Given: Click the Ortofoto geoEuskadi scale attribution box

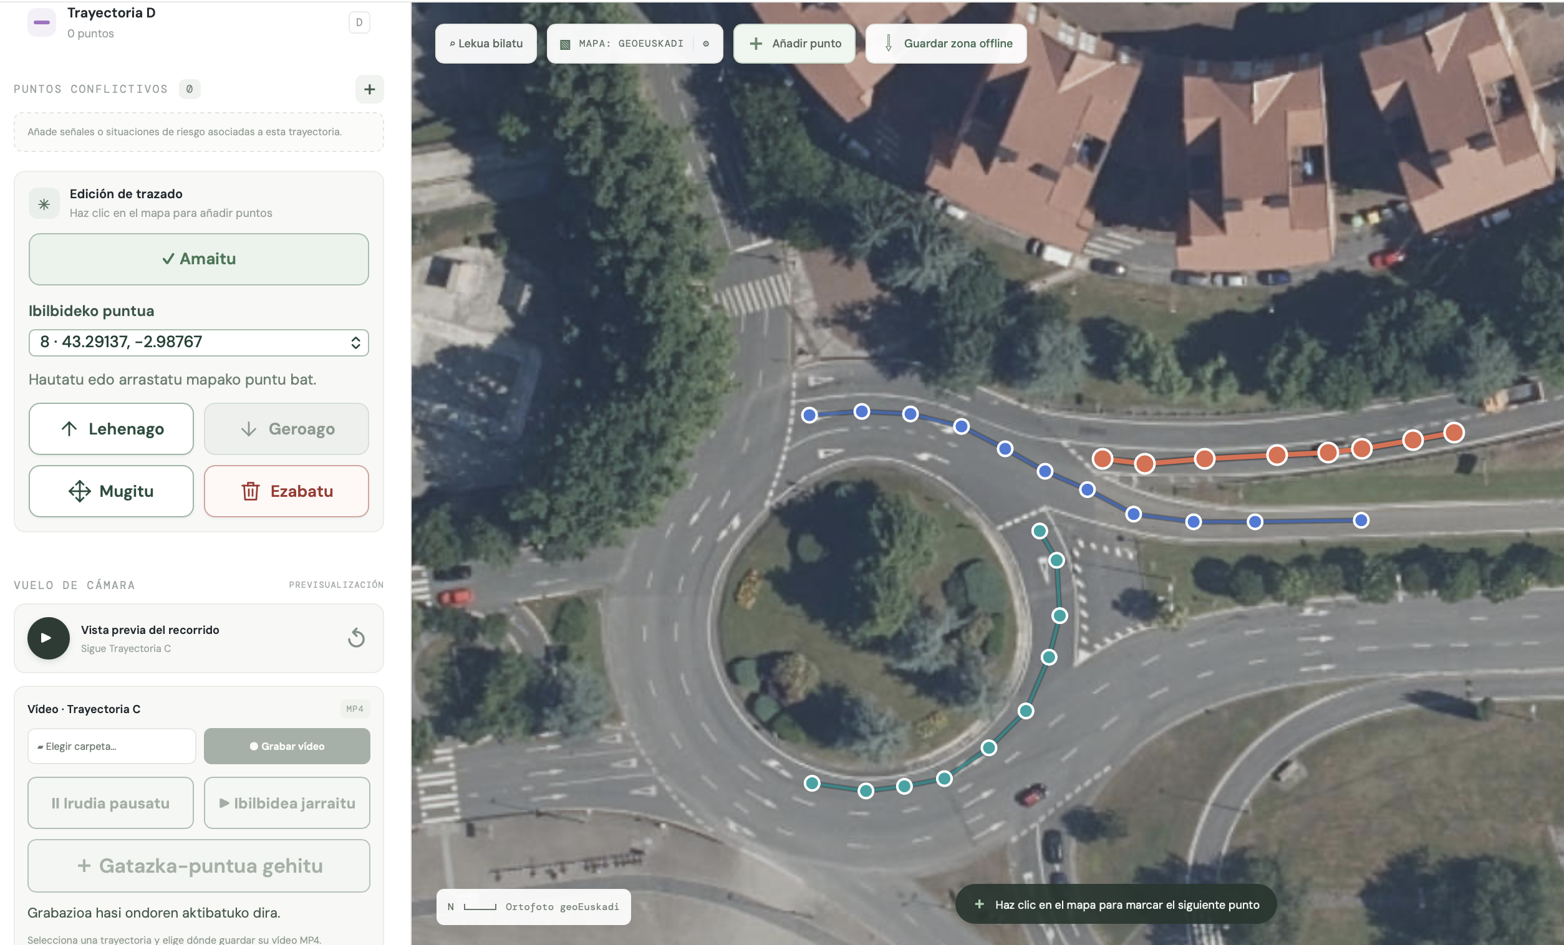Looking at the screenshot, I should tap(534, 907).
